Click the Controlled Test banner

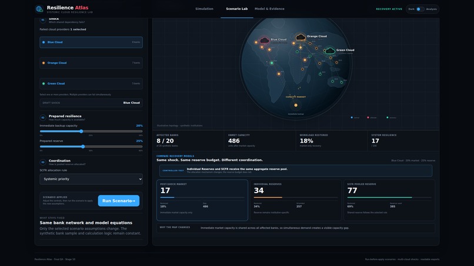[296, 171]
